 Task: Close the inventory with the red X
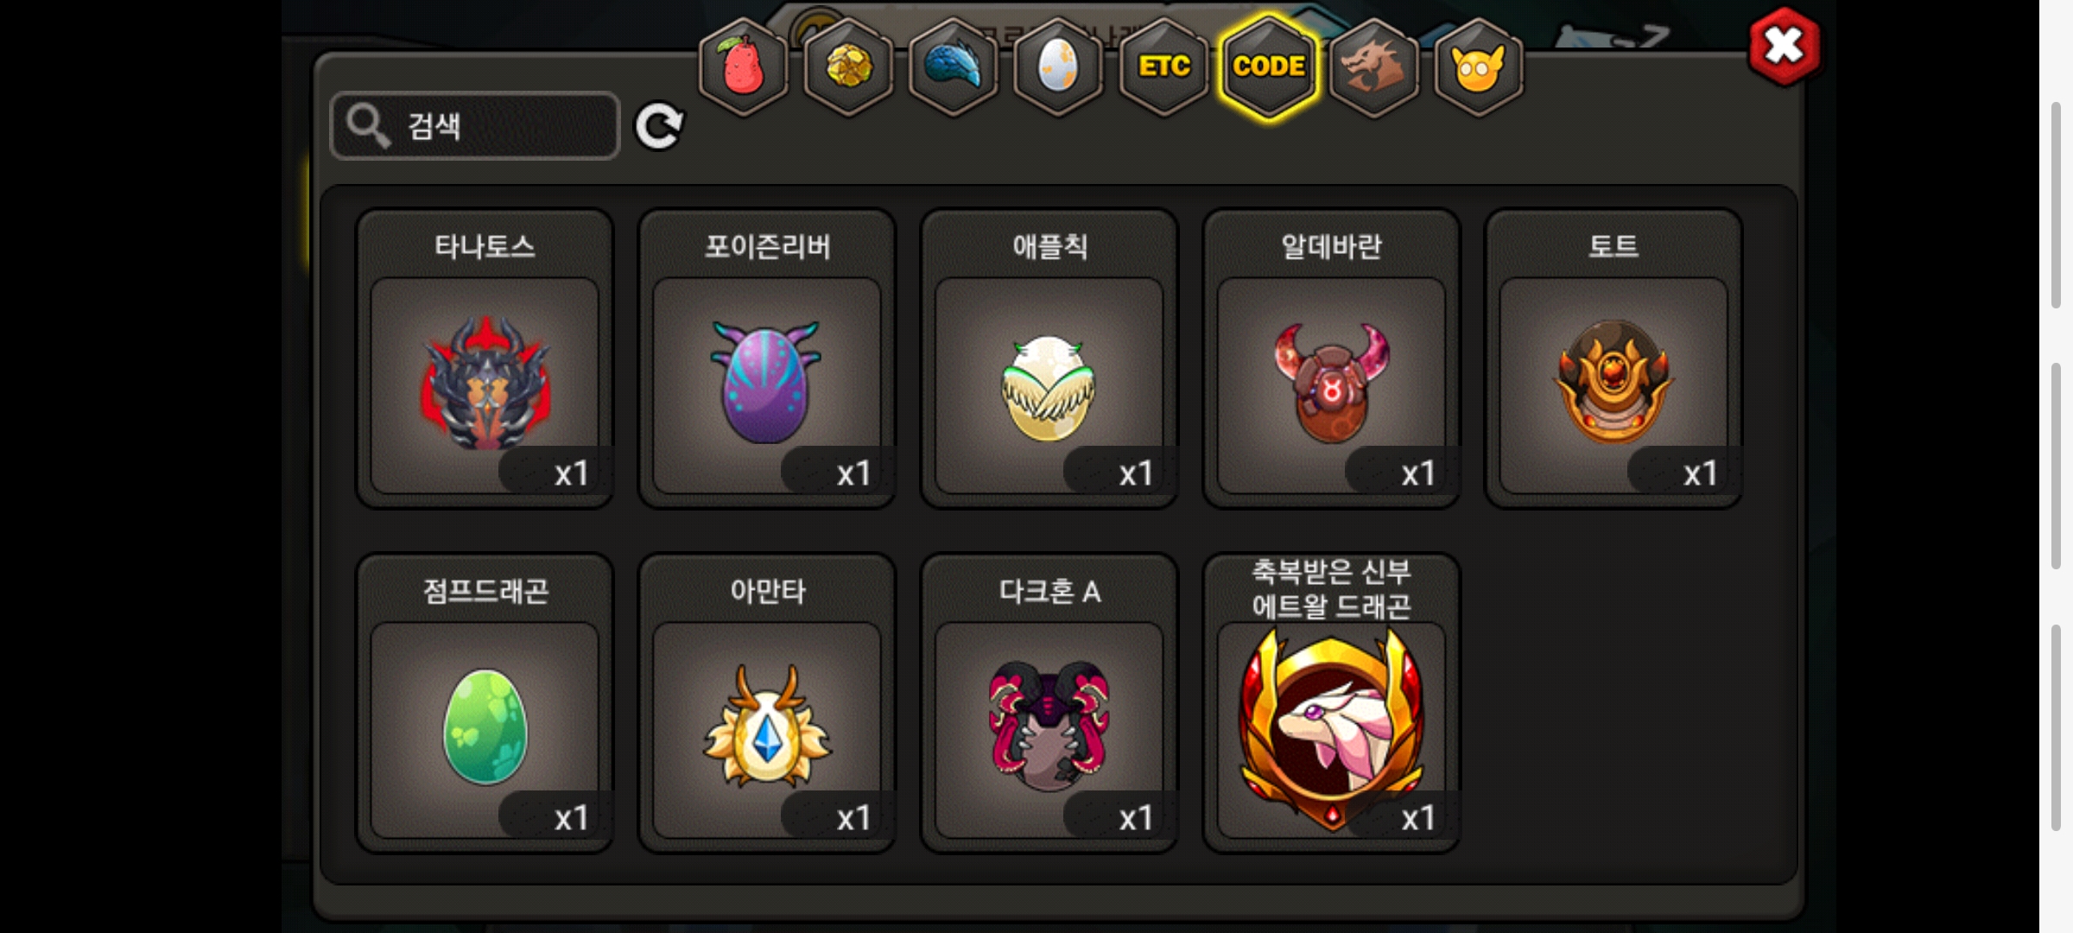tap(1785, 46)
